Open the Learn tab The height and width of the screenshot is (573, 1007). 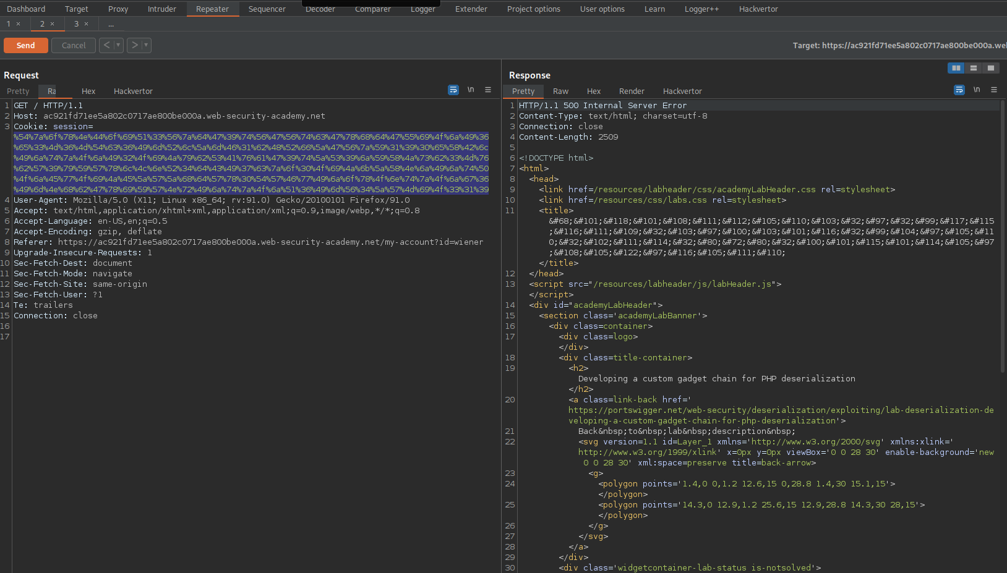[x=654, y=9]
